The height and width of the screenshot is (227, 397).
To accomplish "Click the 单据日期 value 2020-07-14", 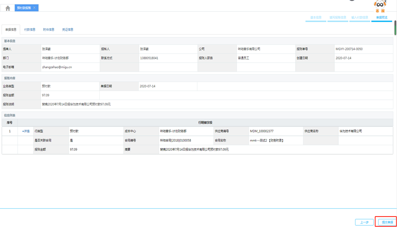I will pyautogui.click(x=147, y=86).
